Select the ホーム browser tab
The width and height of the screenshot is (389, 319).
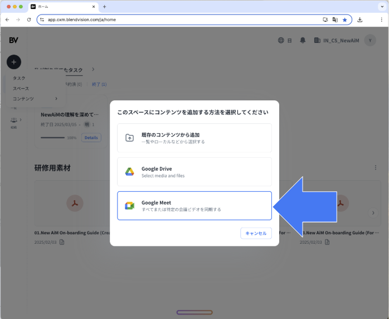point(64,7)
